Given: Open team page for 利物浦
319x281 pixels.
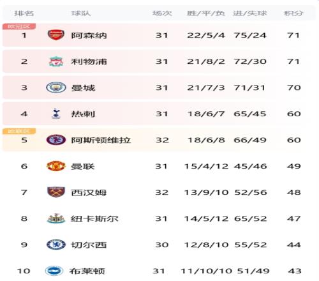Looking at the screenshot, I should [x=89, y=61].
